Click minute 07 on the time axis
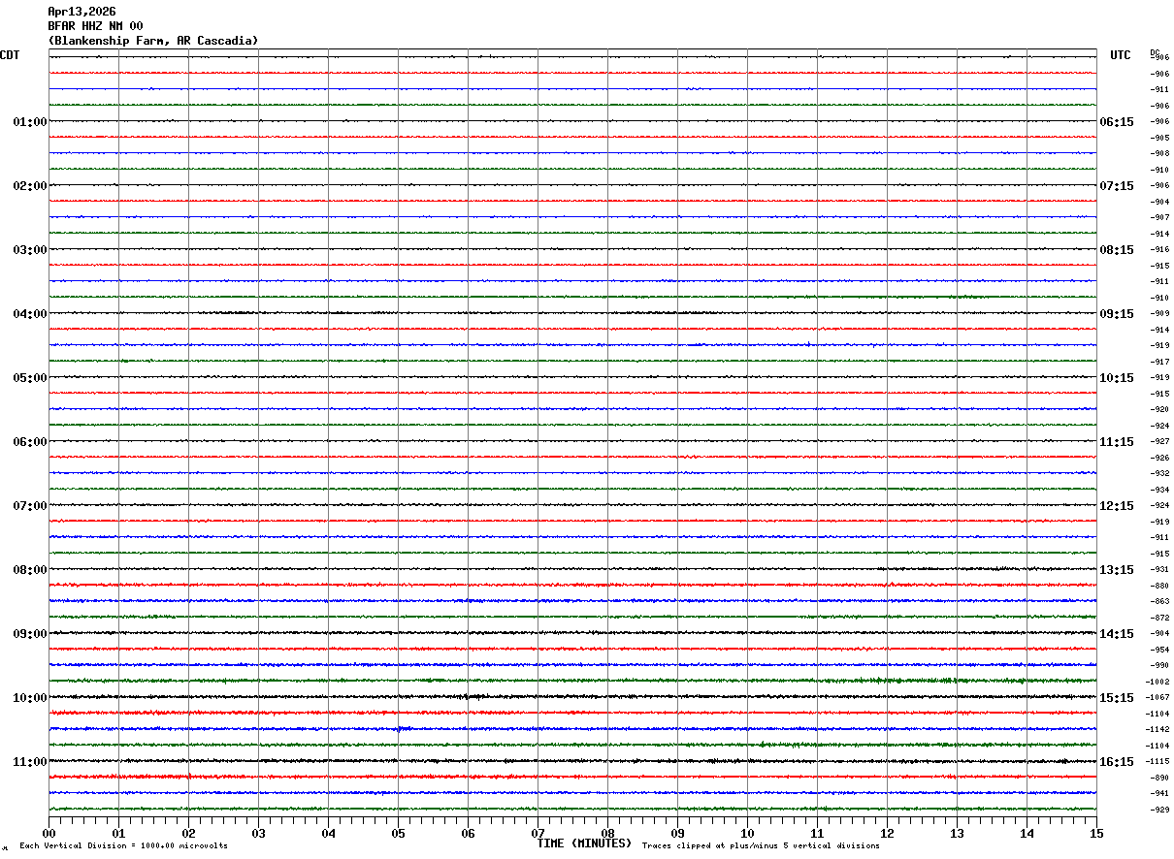The height and width of the screenshot is (859, 1174). click(x=538, y=833)
